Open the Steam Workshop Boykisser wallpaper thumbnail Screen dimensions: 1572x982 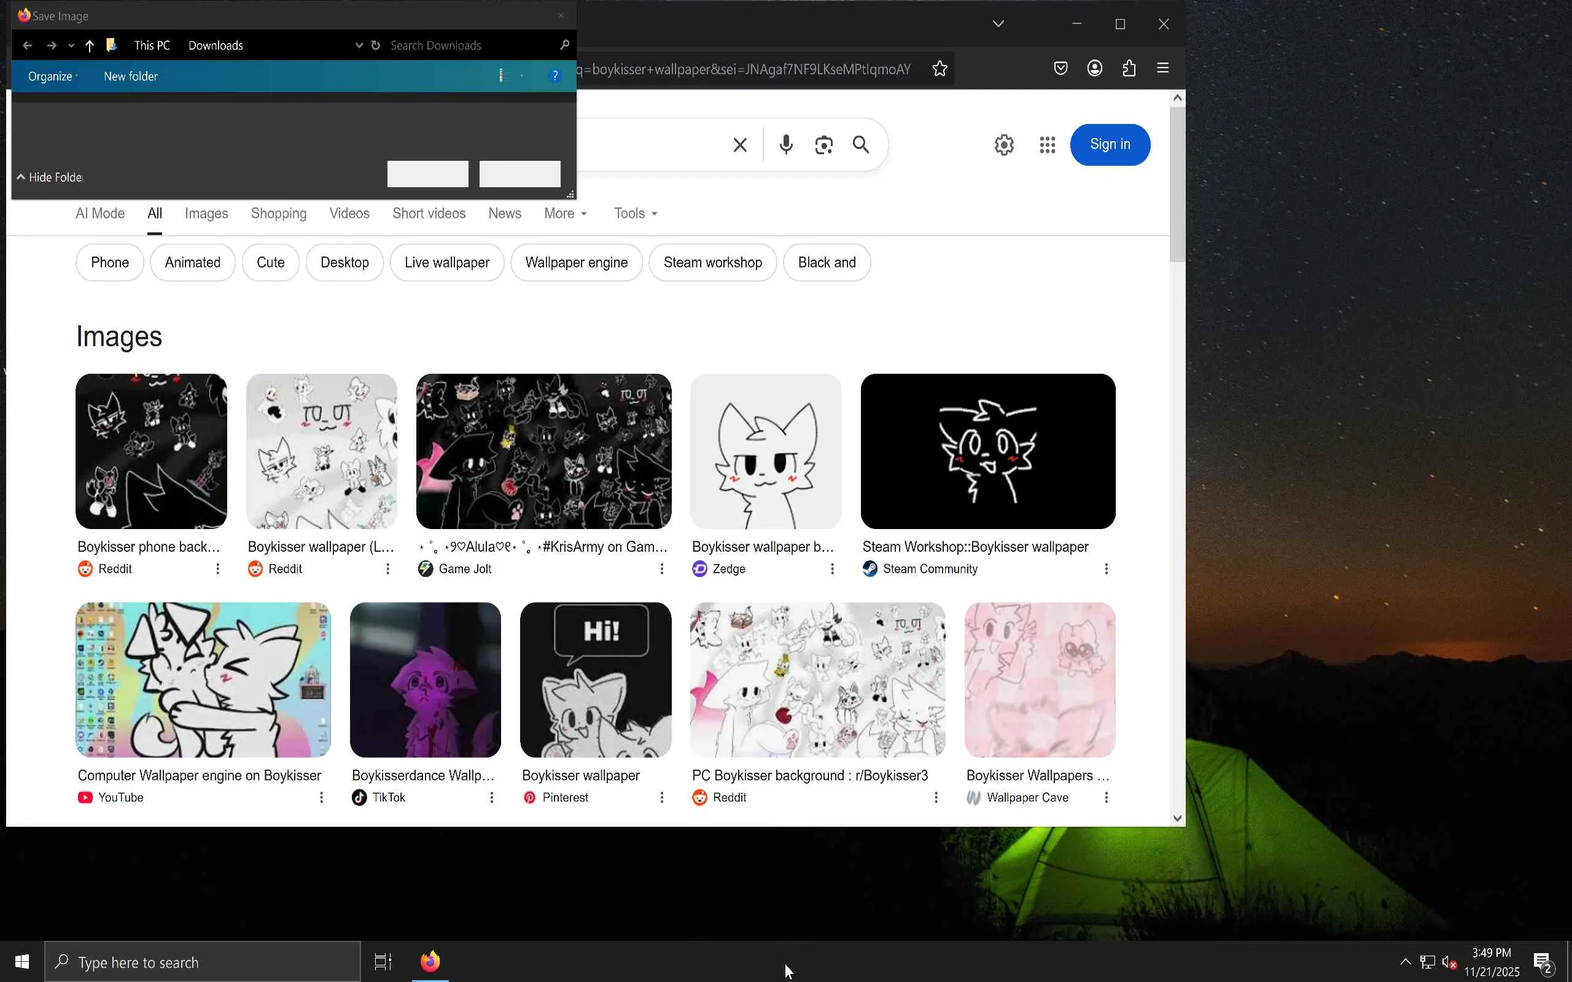tap(987, 450)
